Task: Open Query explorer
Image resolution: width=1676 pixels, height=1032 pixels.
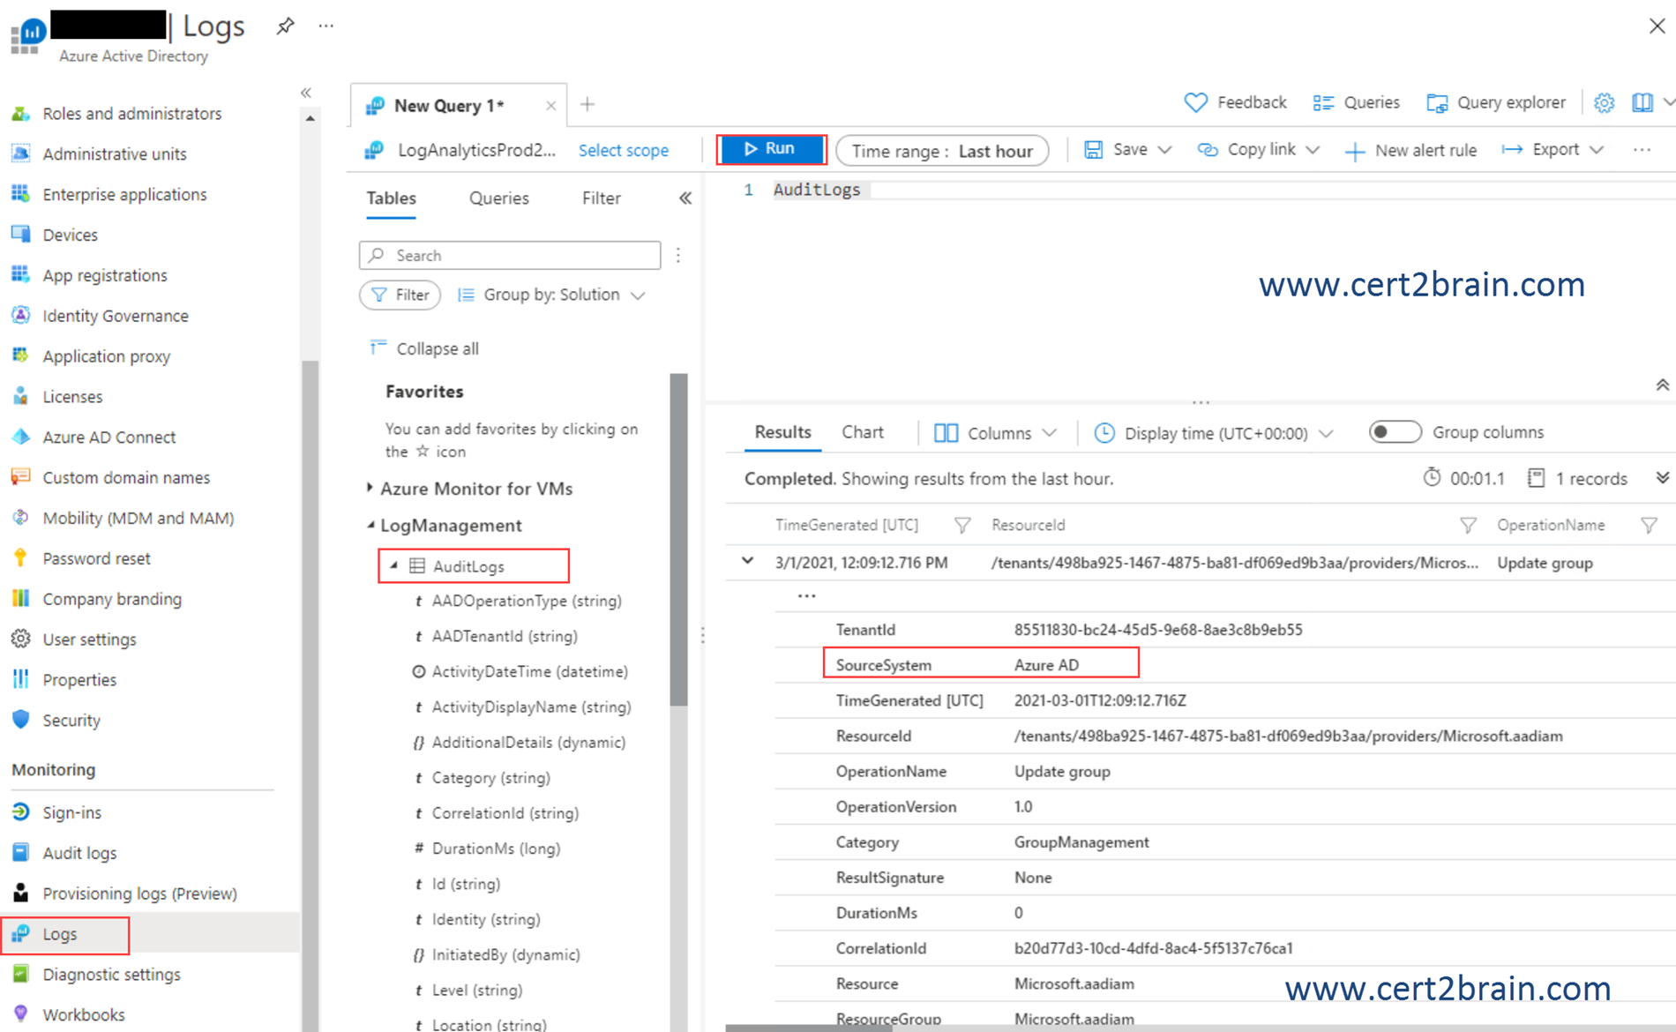Action: 1496,102
